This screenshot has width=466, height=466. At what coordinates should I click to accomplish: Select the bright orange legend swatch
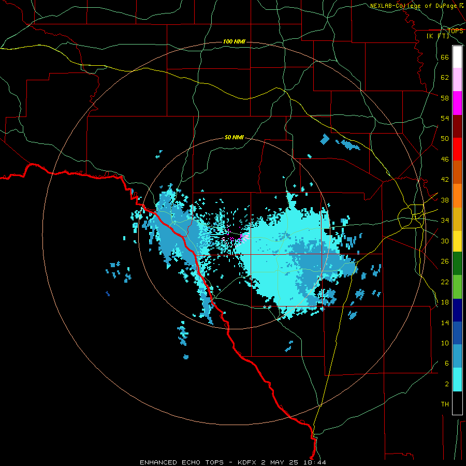(x=457, y=196)
